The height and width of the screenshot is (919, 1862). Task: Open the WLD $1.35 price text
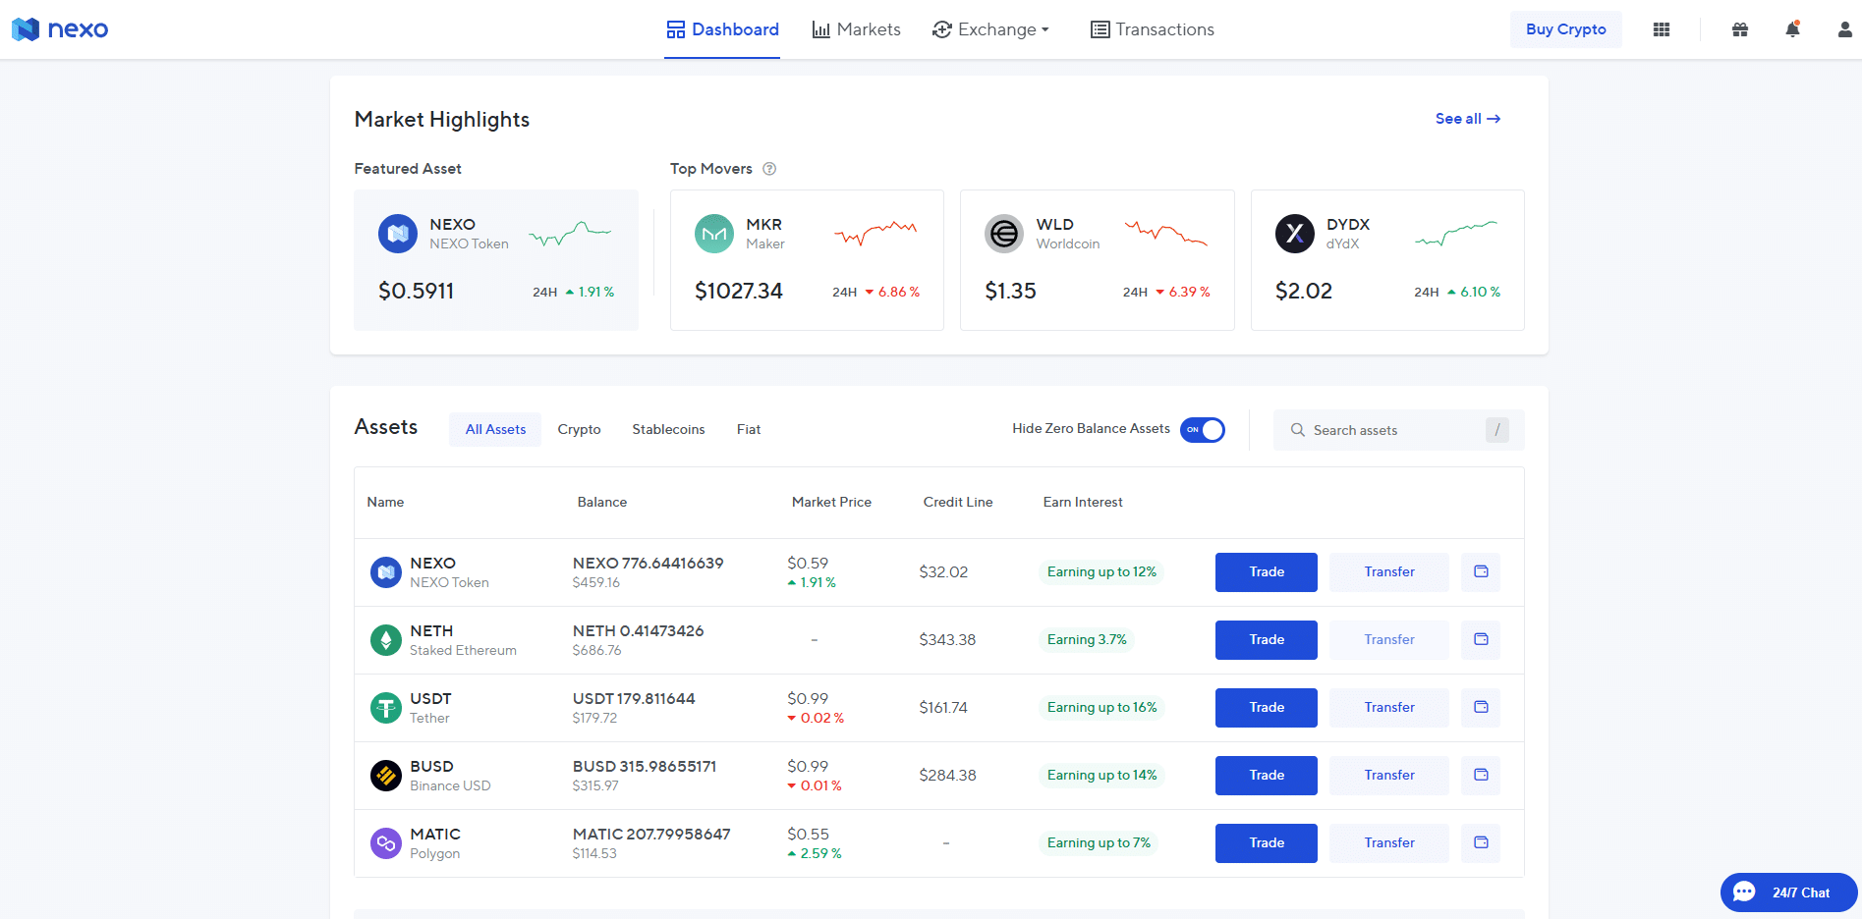coord(1011,292)
